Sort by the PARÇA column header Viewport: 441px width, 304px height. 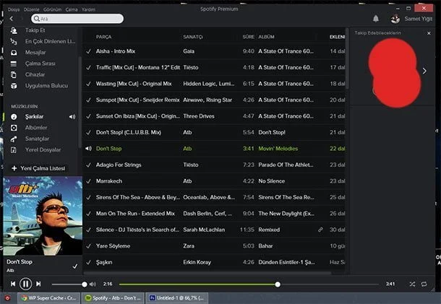click(103, 37)
